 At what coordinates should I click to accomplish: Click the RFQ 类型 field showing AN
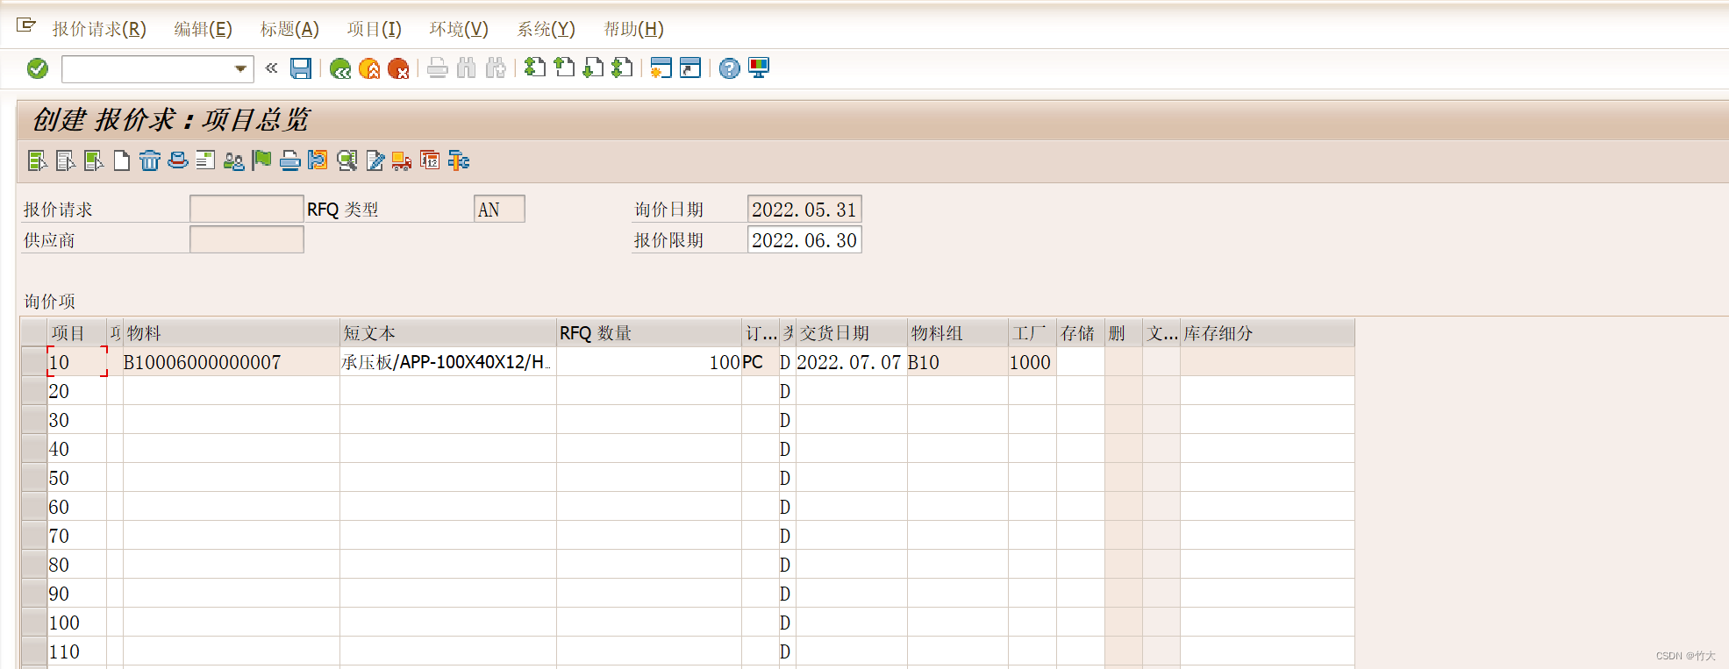[499, 209]
